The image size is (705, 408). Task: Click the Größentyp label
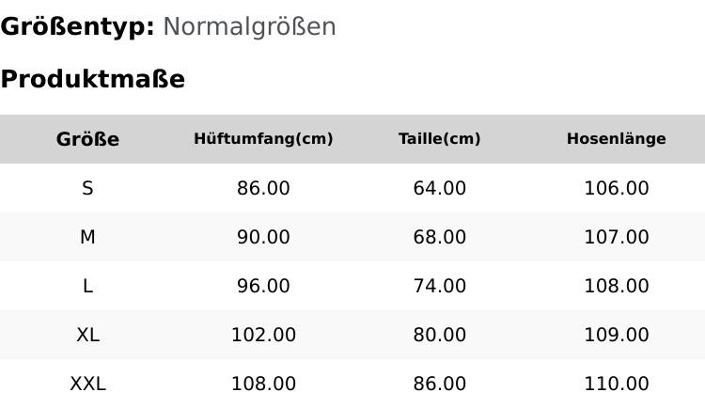pos(77,26)
